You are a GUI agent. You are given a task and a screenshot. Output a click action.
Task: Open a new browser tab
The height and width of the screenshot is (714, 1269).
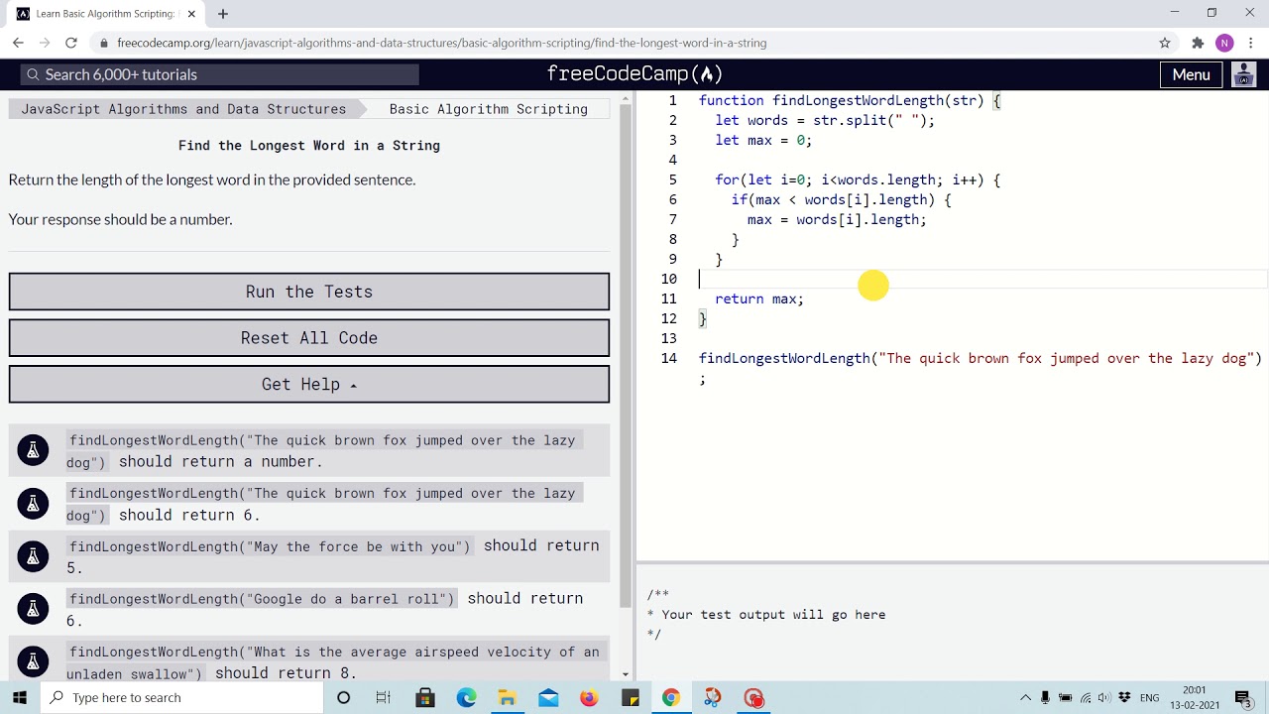(223, 14)
